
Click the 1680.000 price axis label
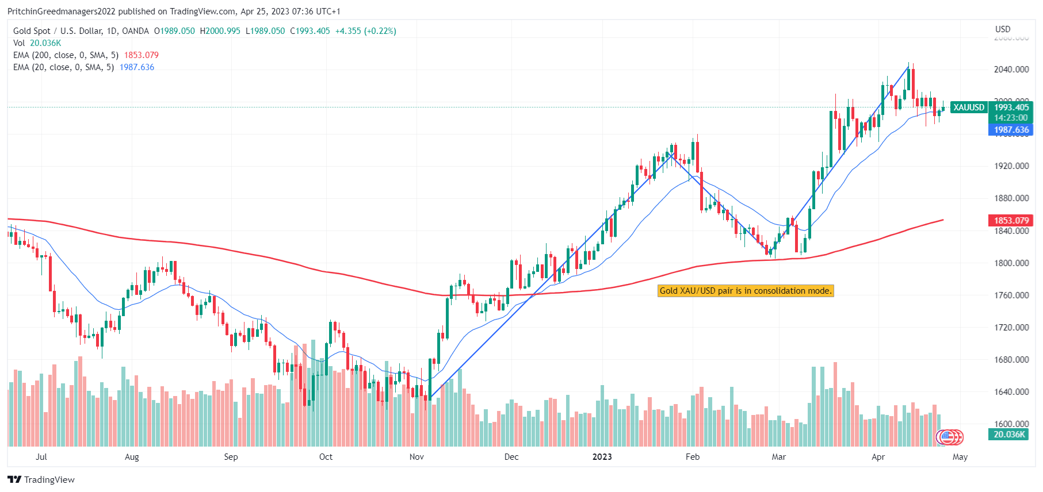tap(1011, 360)
